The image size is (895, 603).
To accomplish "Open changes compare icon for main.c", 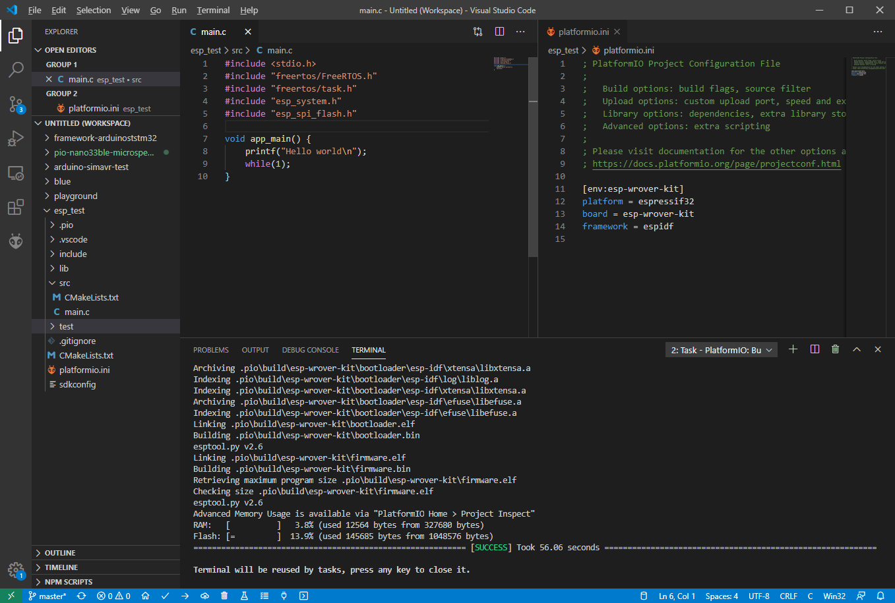I will click(478, 32).
